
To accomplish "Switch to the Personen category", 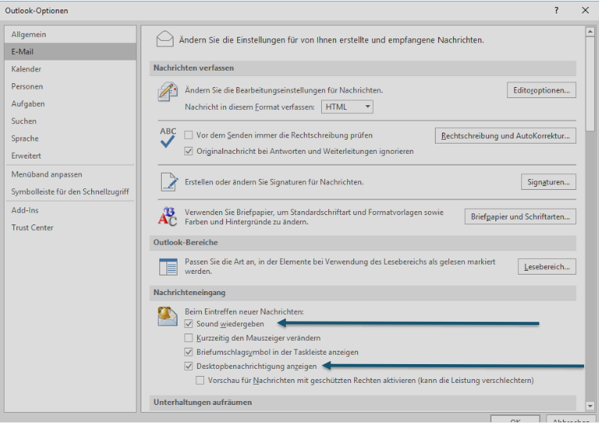I will click(71, 86).
